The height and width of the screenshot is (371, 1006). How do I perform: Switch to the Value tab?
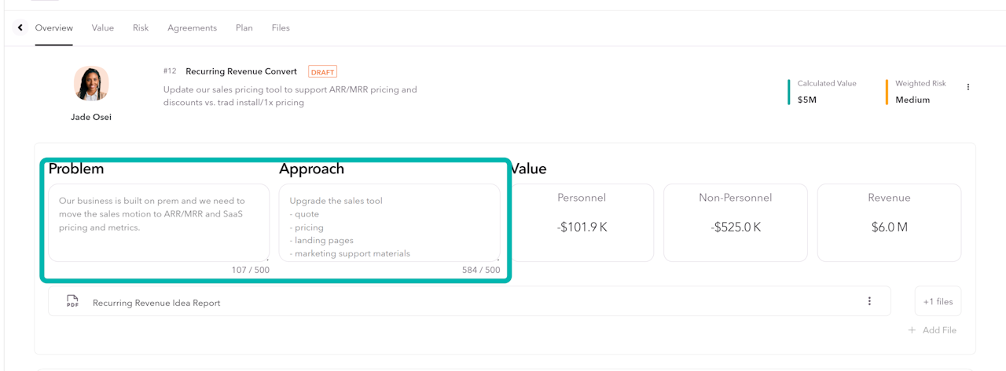point(103,28)
